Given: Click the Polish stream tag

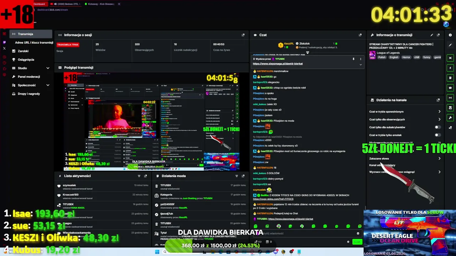Looking at the screenshot, I should pyautogui.click(x=382, y=57).
